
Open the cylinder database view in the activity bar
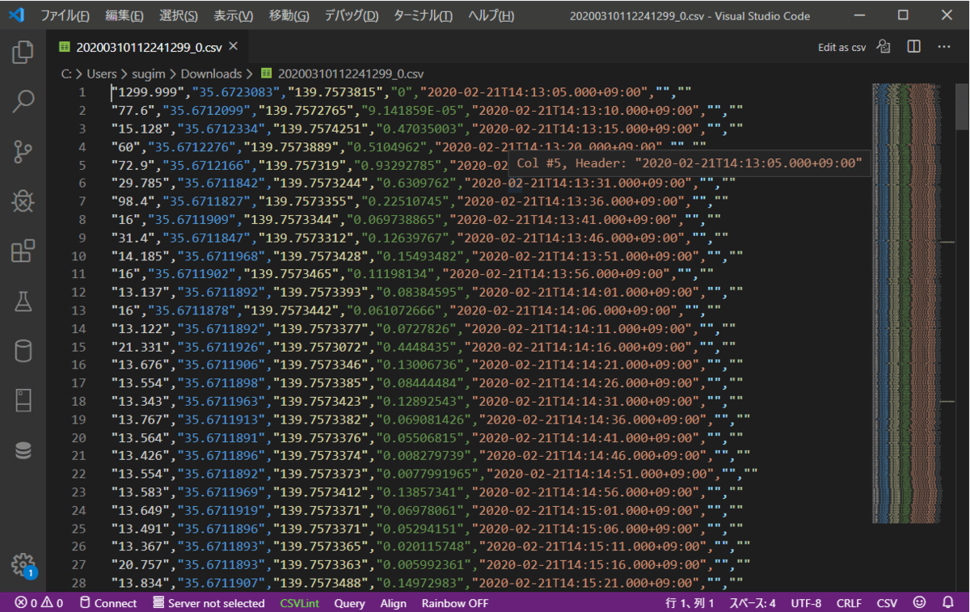click(23, 351)
